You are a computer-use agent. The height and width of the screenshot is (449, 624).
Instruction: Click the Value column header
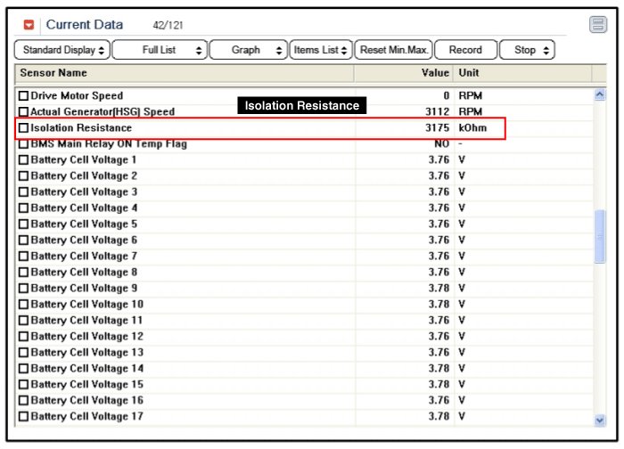pos(435,73)
